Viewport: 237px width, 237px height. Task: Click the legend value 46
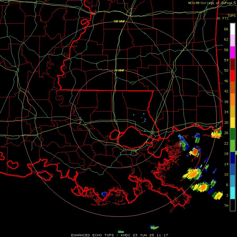(x=226, y=81)
